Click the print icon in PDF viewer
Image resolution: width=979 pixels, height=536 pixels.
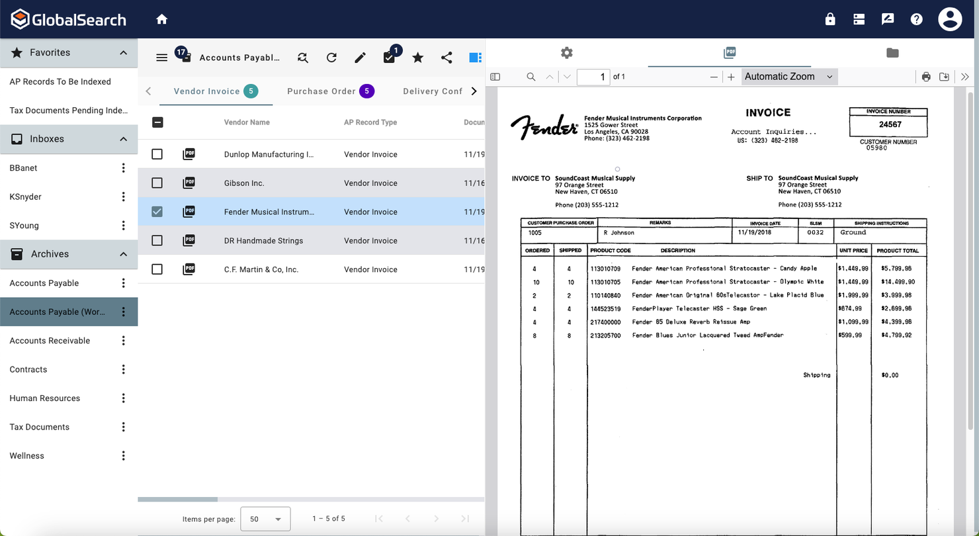pos(926,77)
